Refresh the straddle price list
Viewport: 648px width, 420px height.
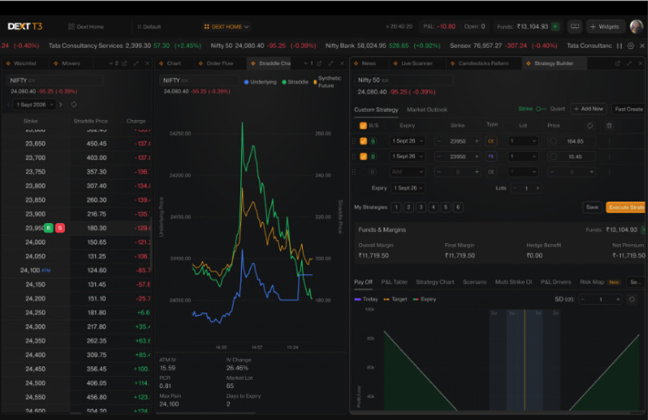[x=74, y=105]
